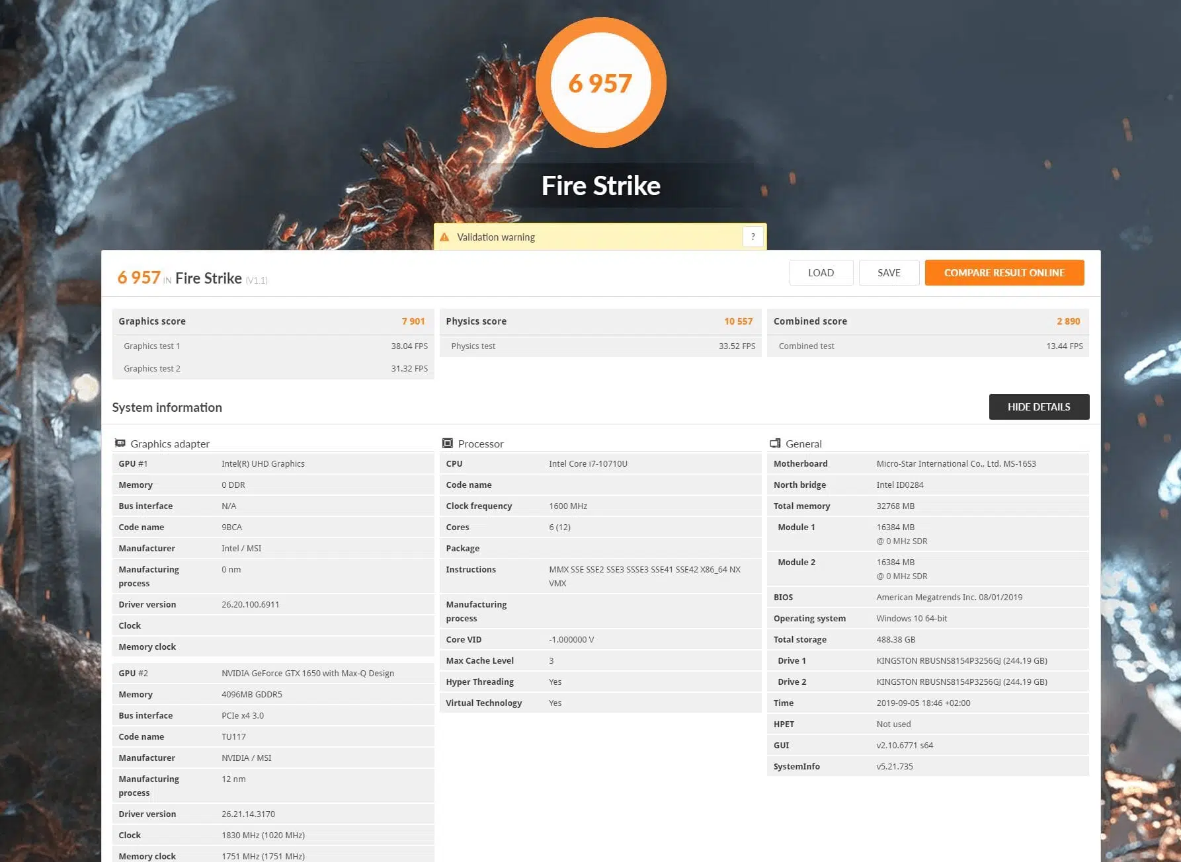
Task: Click HPET value Not used
Action: pyautogui.click(x=893, y=724)
